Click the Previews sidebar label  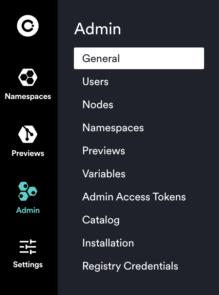click(27, 153)
